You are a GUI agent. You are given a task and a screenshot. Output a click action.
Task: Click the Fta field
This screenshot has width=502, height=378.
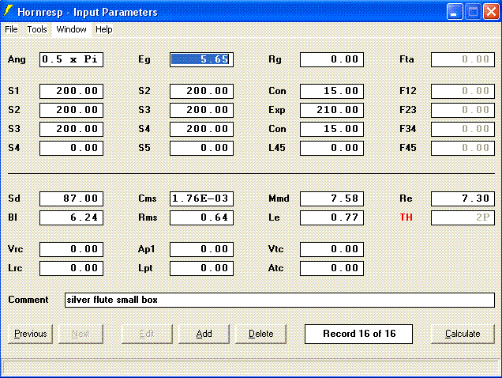coord(463,59)
